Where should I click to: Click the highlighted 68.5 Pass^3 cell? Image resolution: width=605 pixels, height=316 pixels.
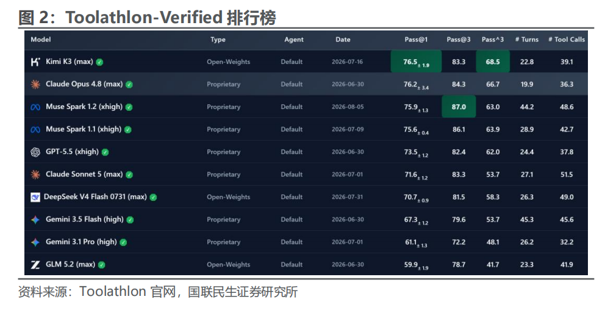493,61
